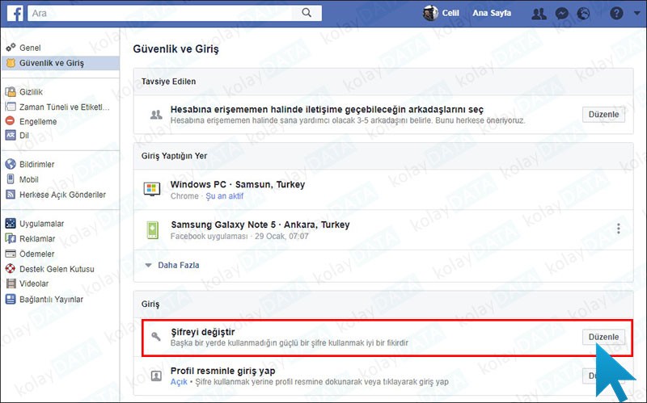
Task: Open the account menu dropdown arrow
Action: [x=636, y=13]
